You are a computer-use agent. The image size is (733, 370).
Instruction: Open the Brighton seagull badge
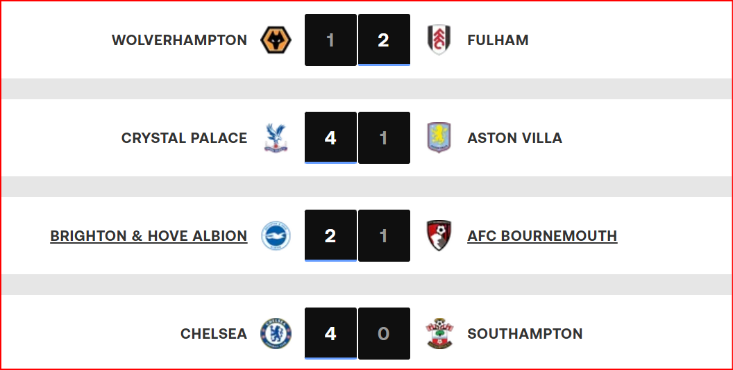click(x=276, y=235)
